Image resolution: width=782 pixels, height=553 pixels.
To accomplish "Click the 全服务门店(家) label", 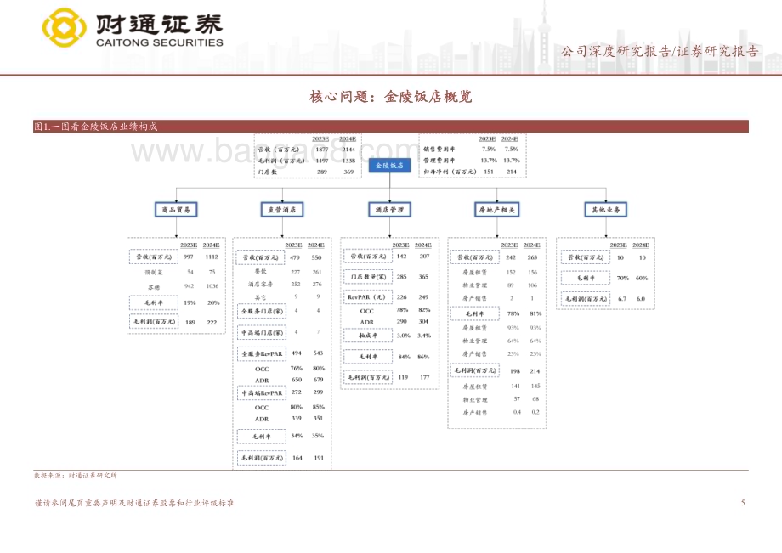I will tap(262, 311).
